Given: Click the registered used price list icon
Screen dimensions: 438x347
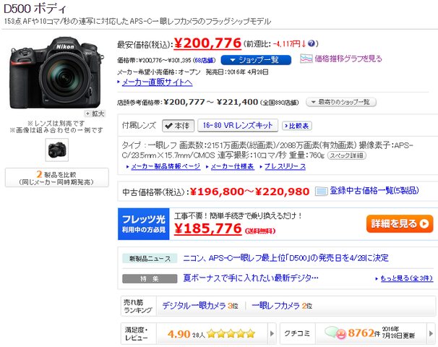Looking at the screenshot, I should 321,192.
